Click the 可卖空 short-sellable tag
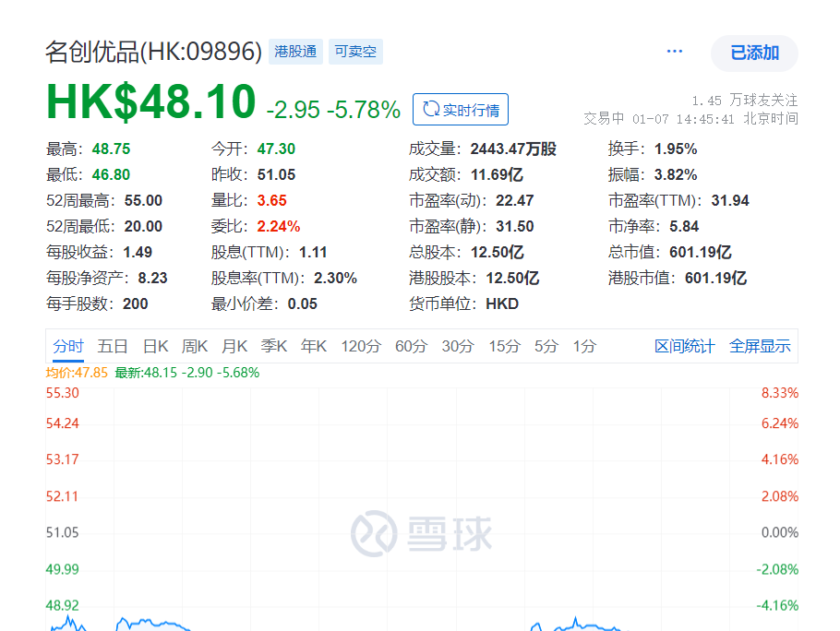Viewport: 840px width, 631px height. click(356, 52)
